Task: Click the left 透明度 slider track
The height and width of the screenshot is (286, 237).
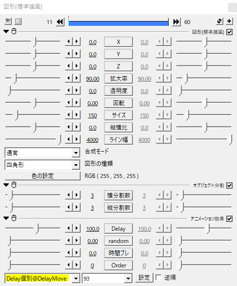Action: (33, 90)
